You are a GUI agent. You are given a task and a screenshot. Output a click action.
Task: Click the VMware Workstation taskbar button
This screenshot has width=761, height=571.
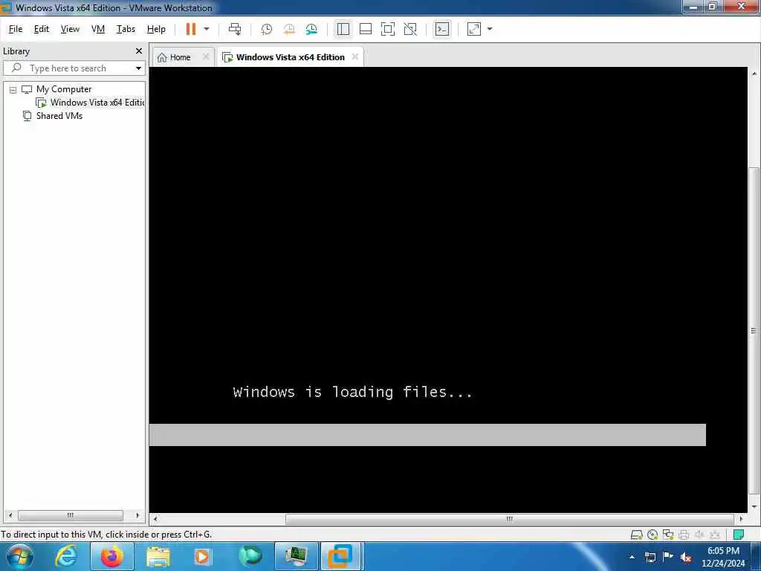coord(341,556)
